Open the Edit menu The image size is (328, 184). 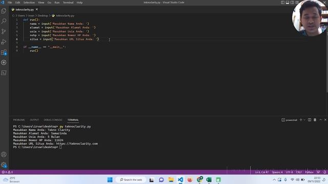[x=17, y=3]
